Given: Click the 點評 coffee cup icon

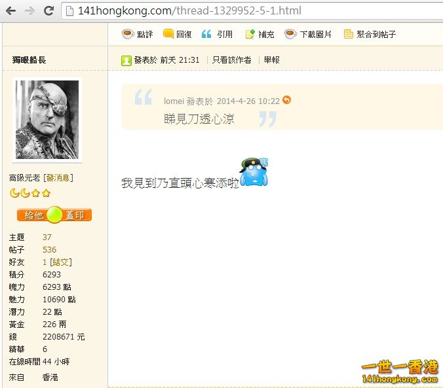Looking at the screenshot, I should [128, 34].
